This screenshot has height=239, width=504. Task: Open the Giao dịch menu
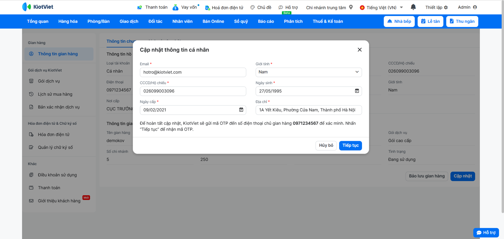point(129,21)
